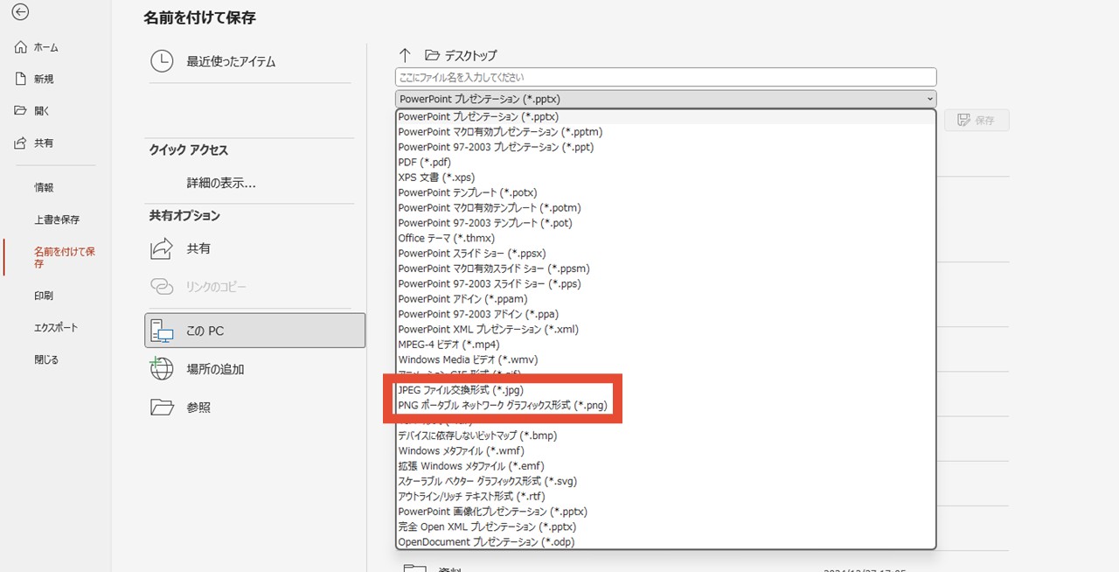
Task: Select 上書き保存 in the sidebar
Action: pos(57,220)
